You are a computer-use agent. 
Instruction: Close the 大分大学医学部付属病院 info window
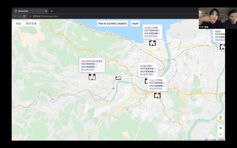click(x=104, y=59)
